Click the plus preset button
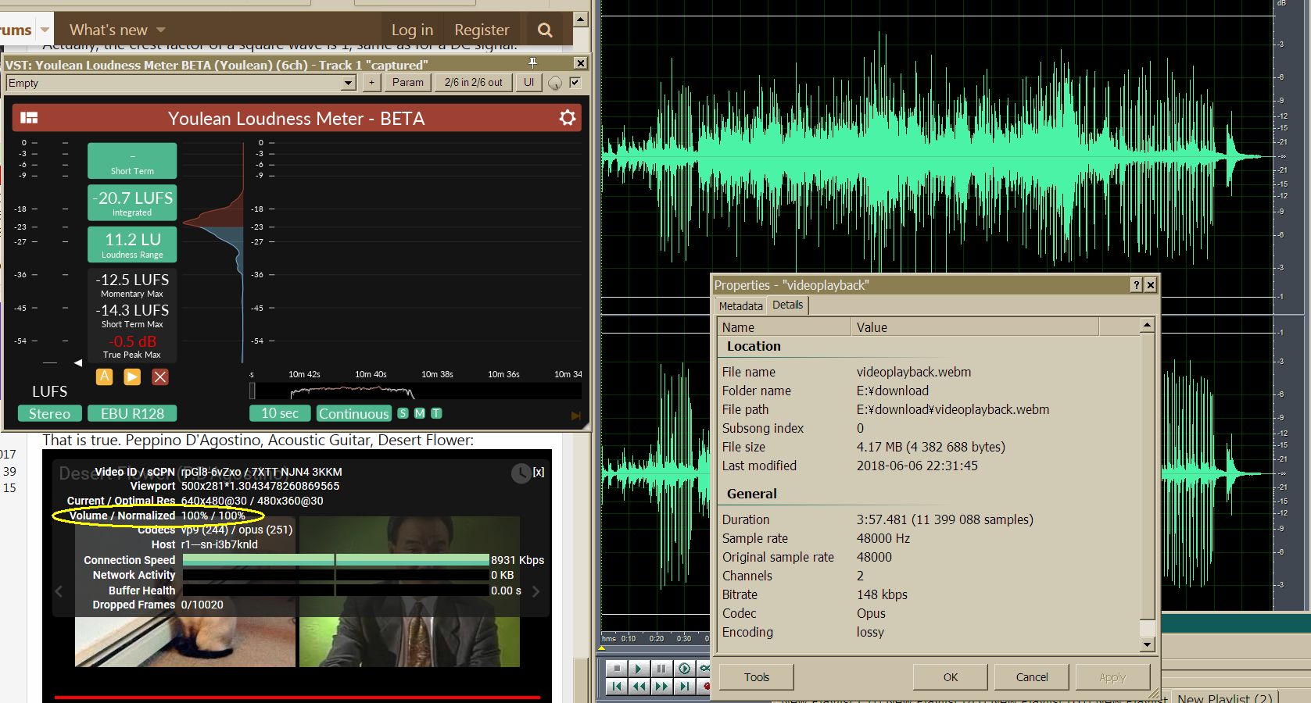Screen dimensions: 1311x703 (x=371, y=82)
